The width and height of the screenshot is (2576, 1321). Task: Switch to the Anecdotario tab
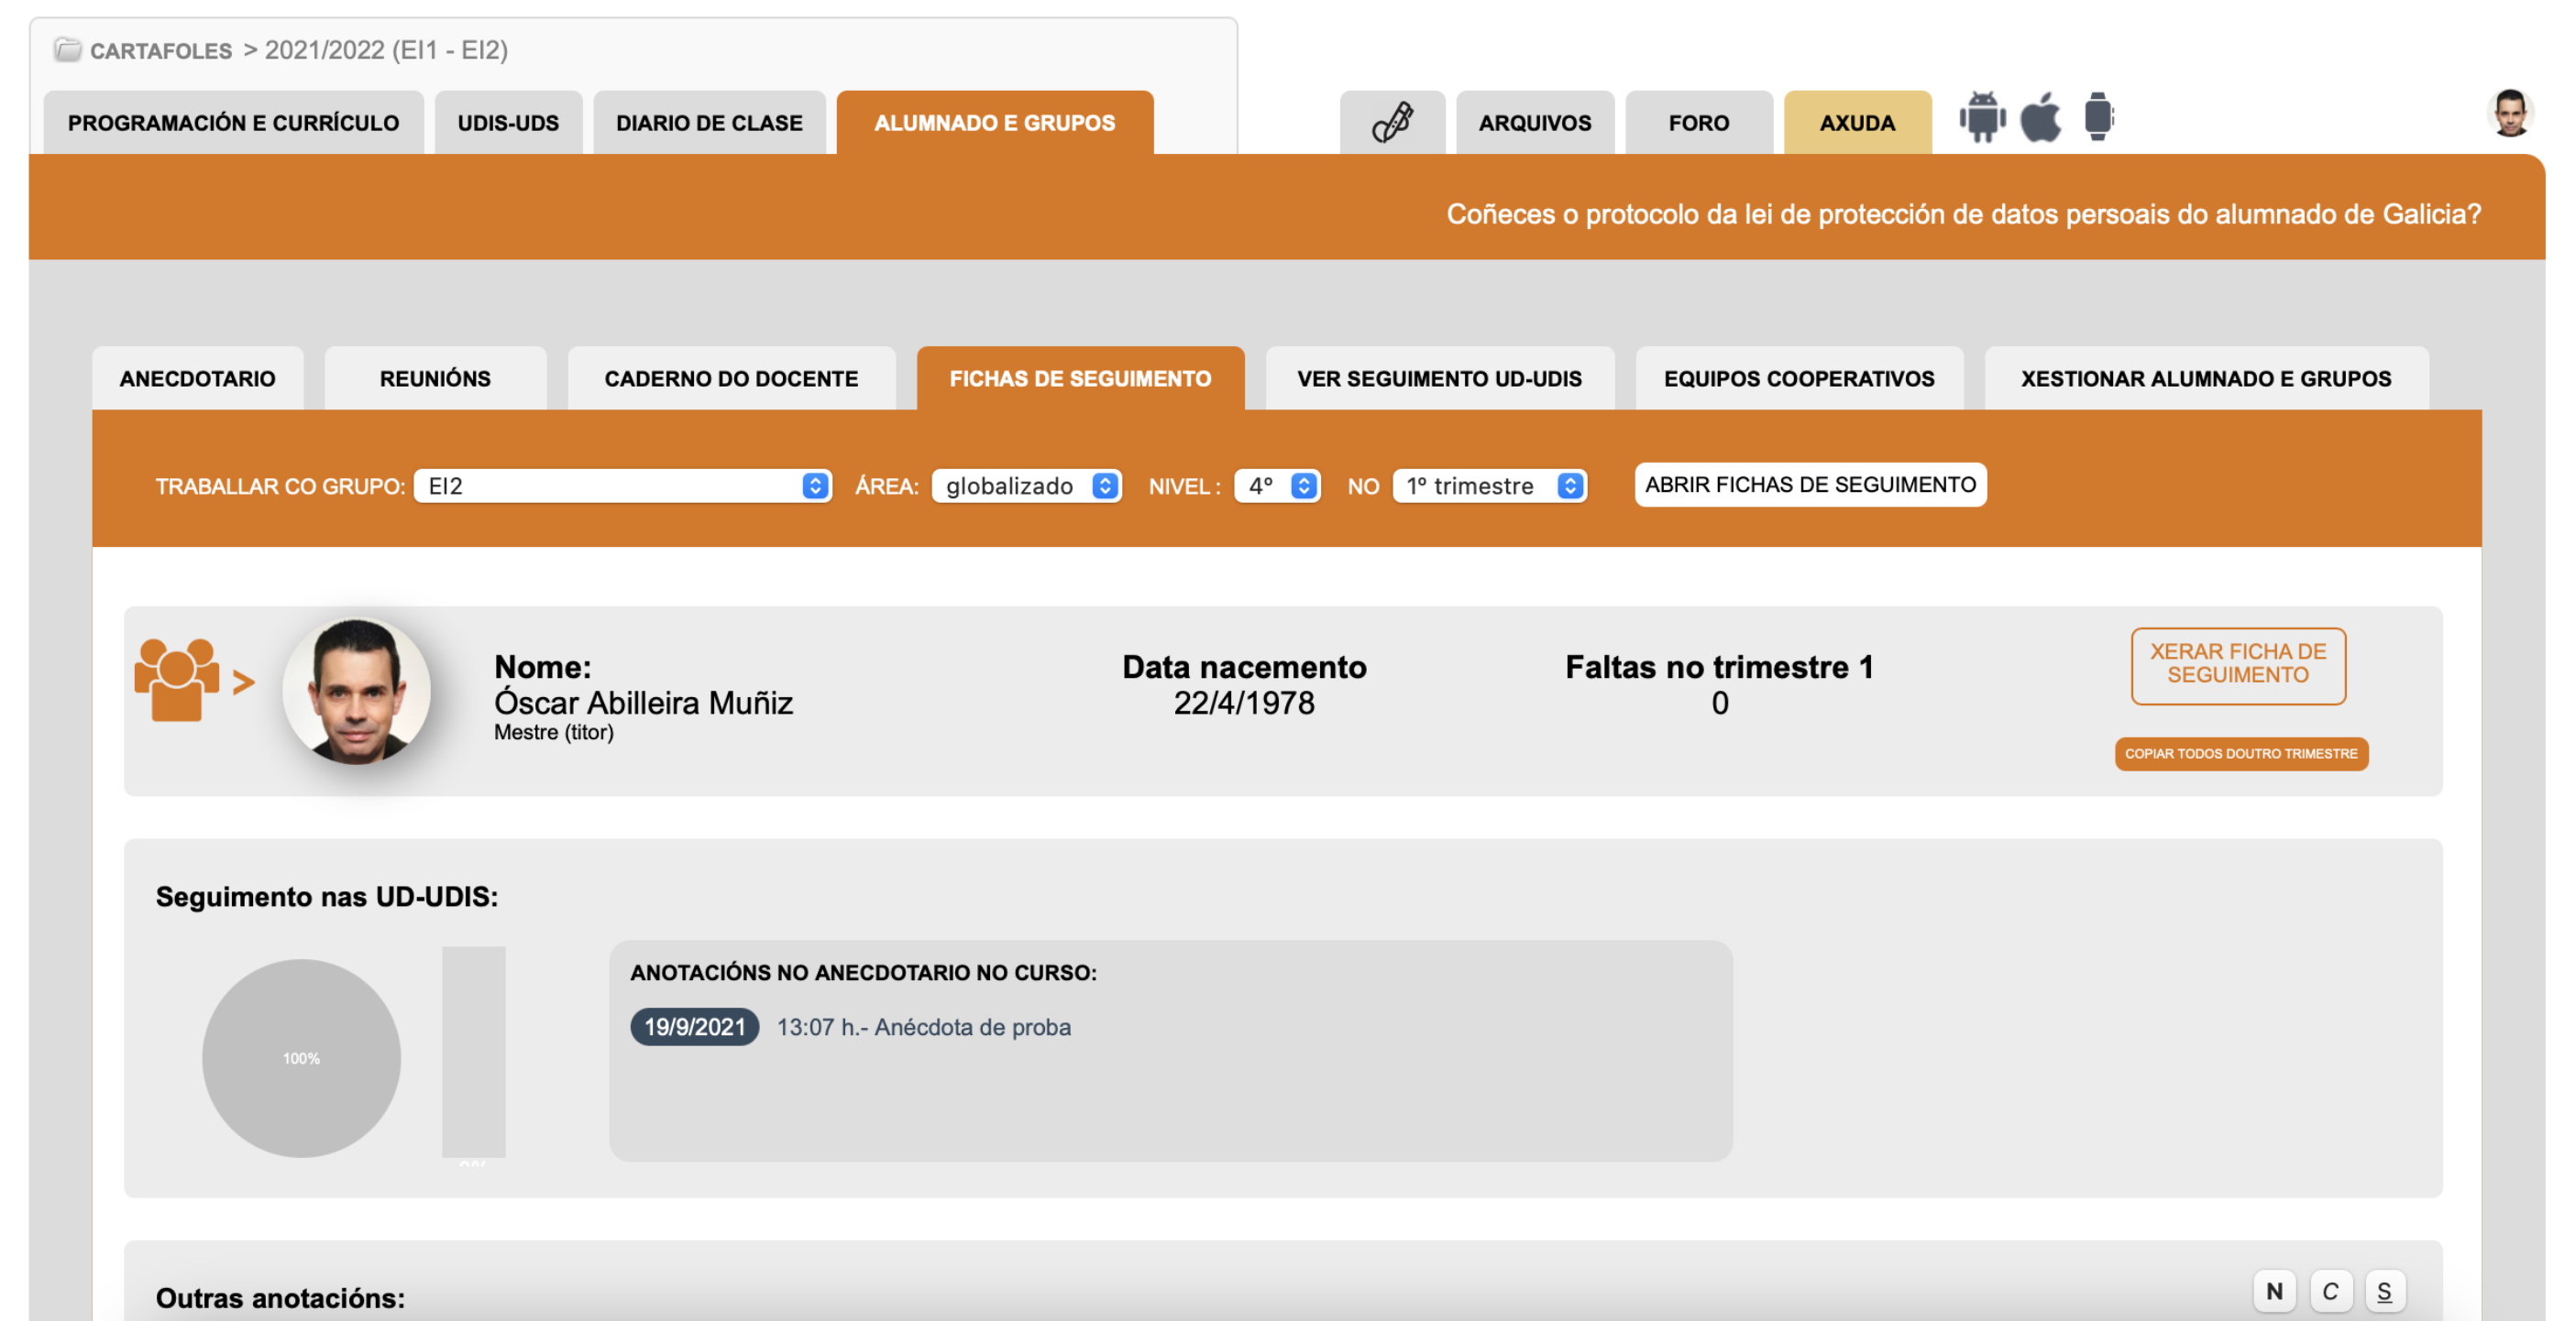pyautogui.click(x=197, y=378)
